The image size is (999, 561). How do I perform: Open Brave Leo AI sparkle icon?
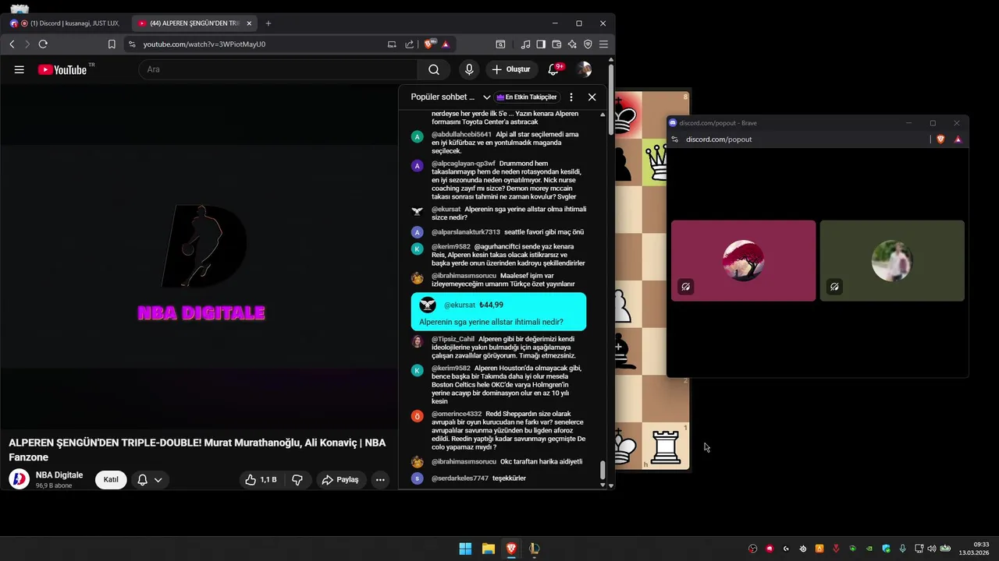pos(572,44)
